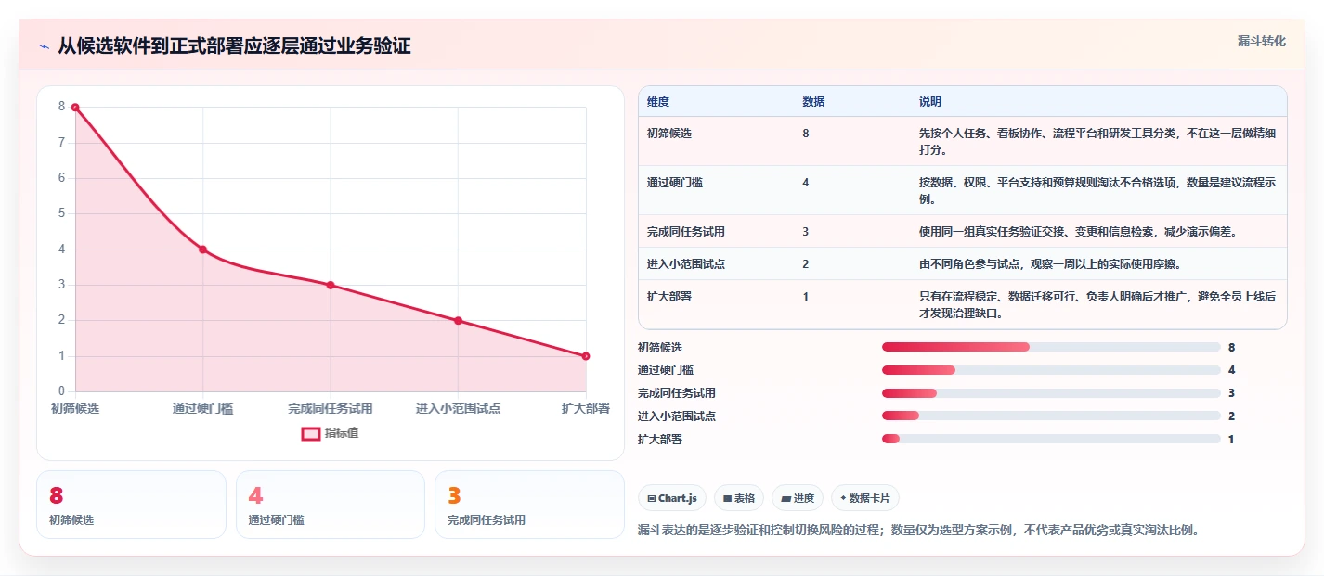Select the 扩大部署 table row cell
This screenshot has height=576, width=1324.
pyautogui.click(x=669, y=296)
